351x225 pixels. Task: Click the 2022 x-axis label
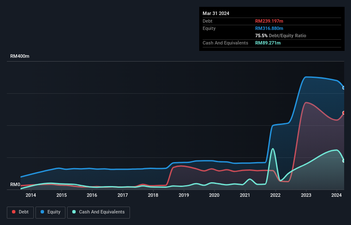(x=275, y=195)
